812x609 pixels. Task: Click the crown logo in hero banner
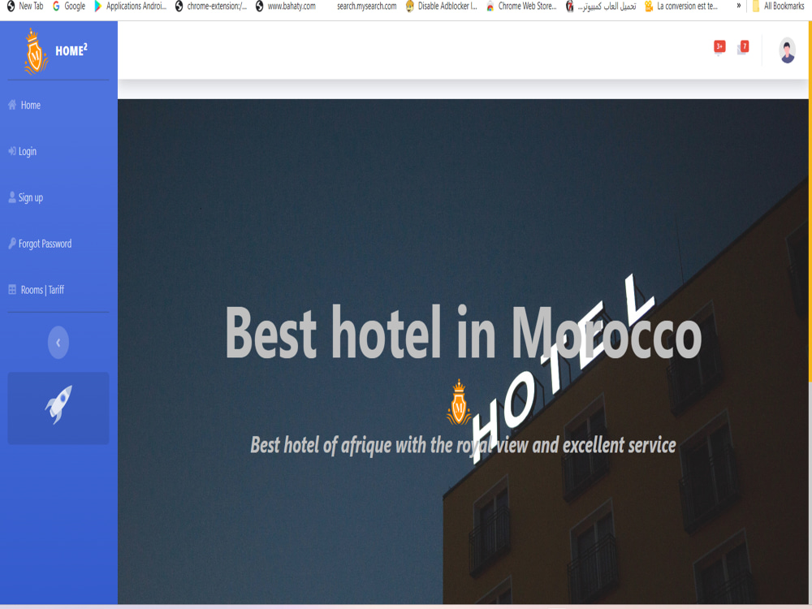point(458,402)
